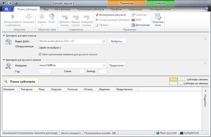Click the Название text field
Viewport: 211px width, 137px height.
click(72, 65)
